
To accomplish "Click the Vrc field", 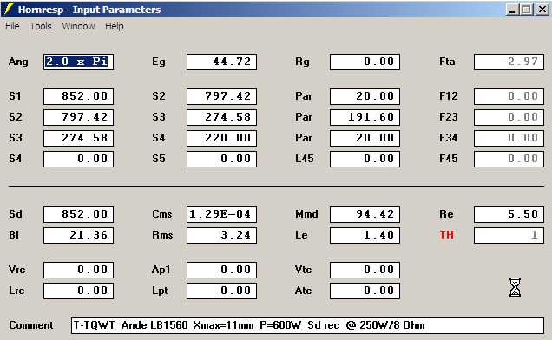I will pyautogui.click(x=78, y=270).
